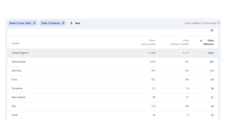Open the Search type: Web filter

[x=20, y=23]
